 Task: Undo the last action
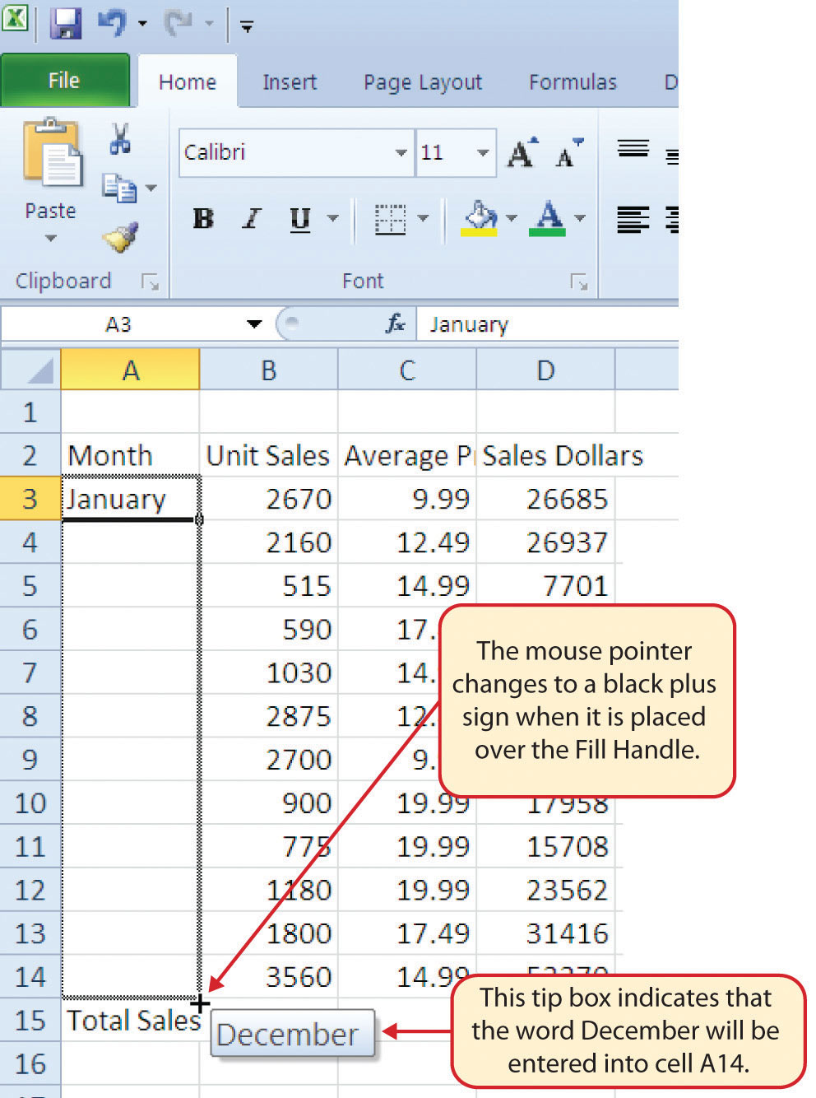tap(113, 23)
